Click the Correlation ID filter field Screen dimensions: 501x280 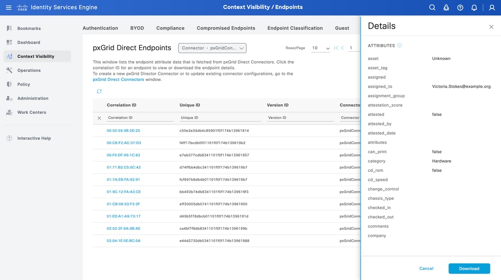(140, 118)
